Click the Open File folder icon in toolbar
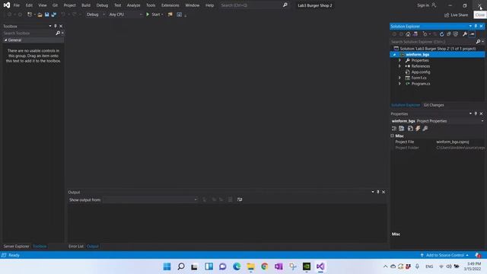The image size is (487, 274). [40, 14]
